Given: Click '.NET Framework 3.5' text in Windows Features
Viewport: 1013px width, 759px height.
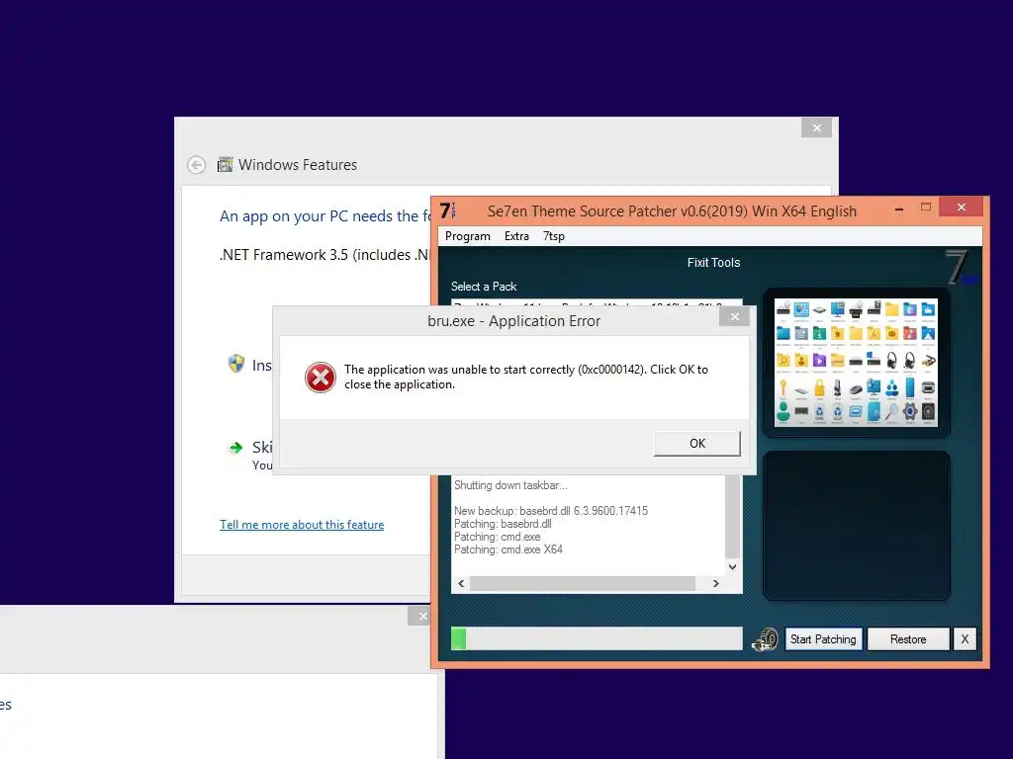Looking at the screenshot, I should click(x=324, y=255).
